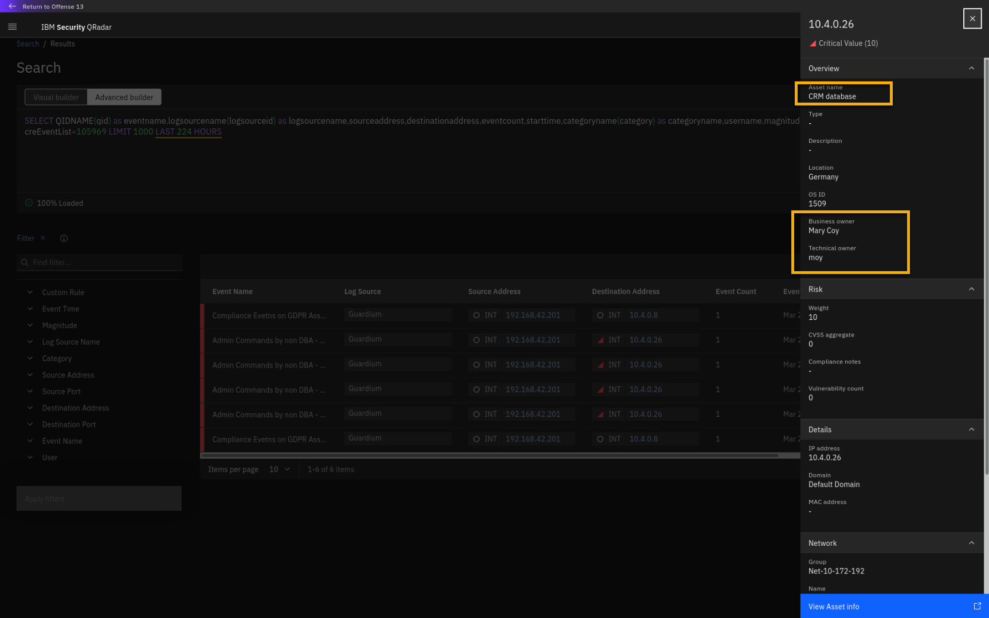Click the Default Domain value

point(834,484)
